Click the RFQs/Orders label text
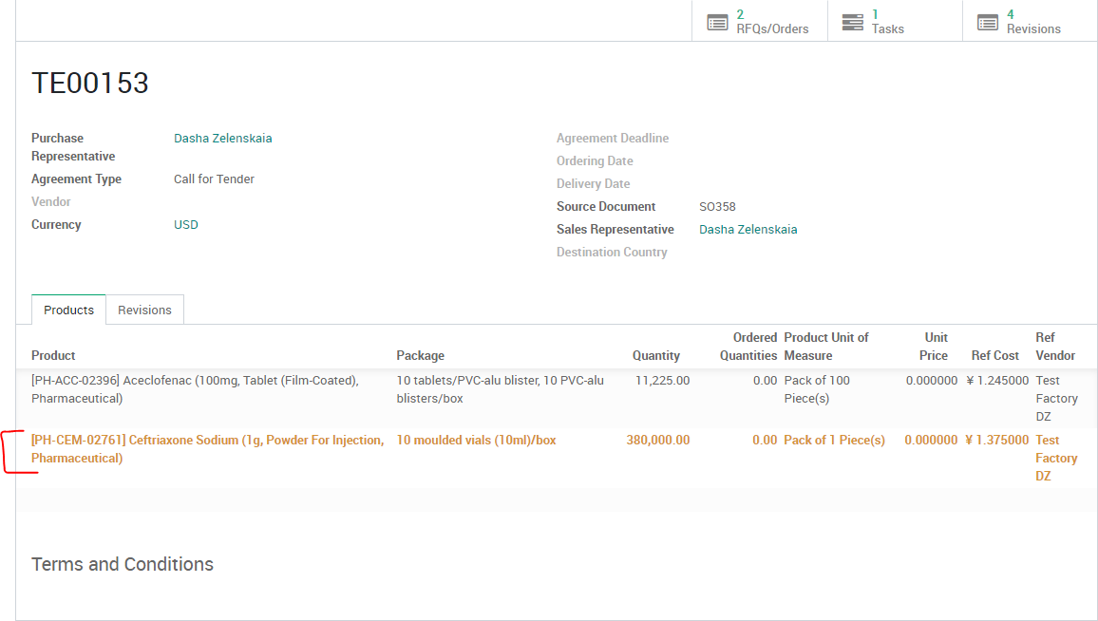 772,28
